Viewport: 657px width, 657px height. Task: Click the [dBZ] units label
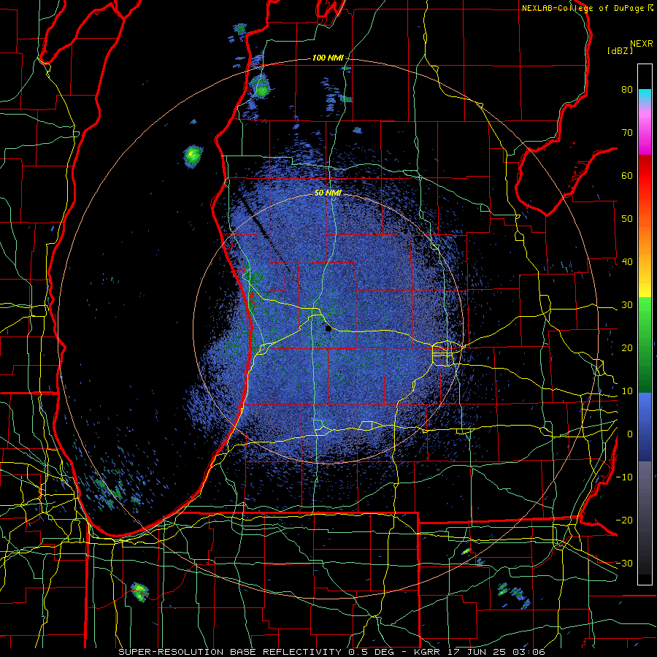point(620,50)
